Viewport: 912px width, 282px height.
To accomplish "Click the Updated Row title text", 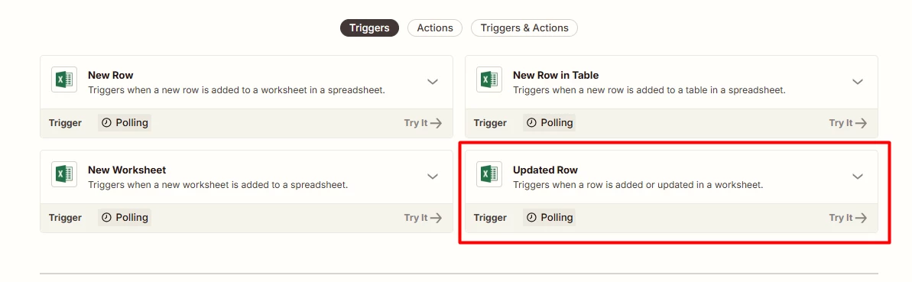I will [x=545, y=170].
